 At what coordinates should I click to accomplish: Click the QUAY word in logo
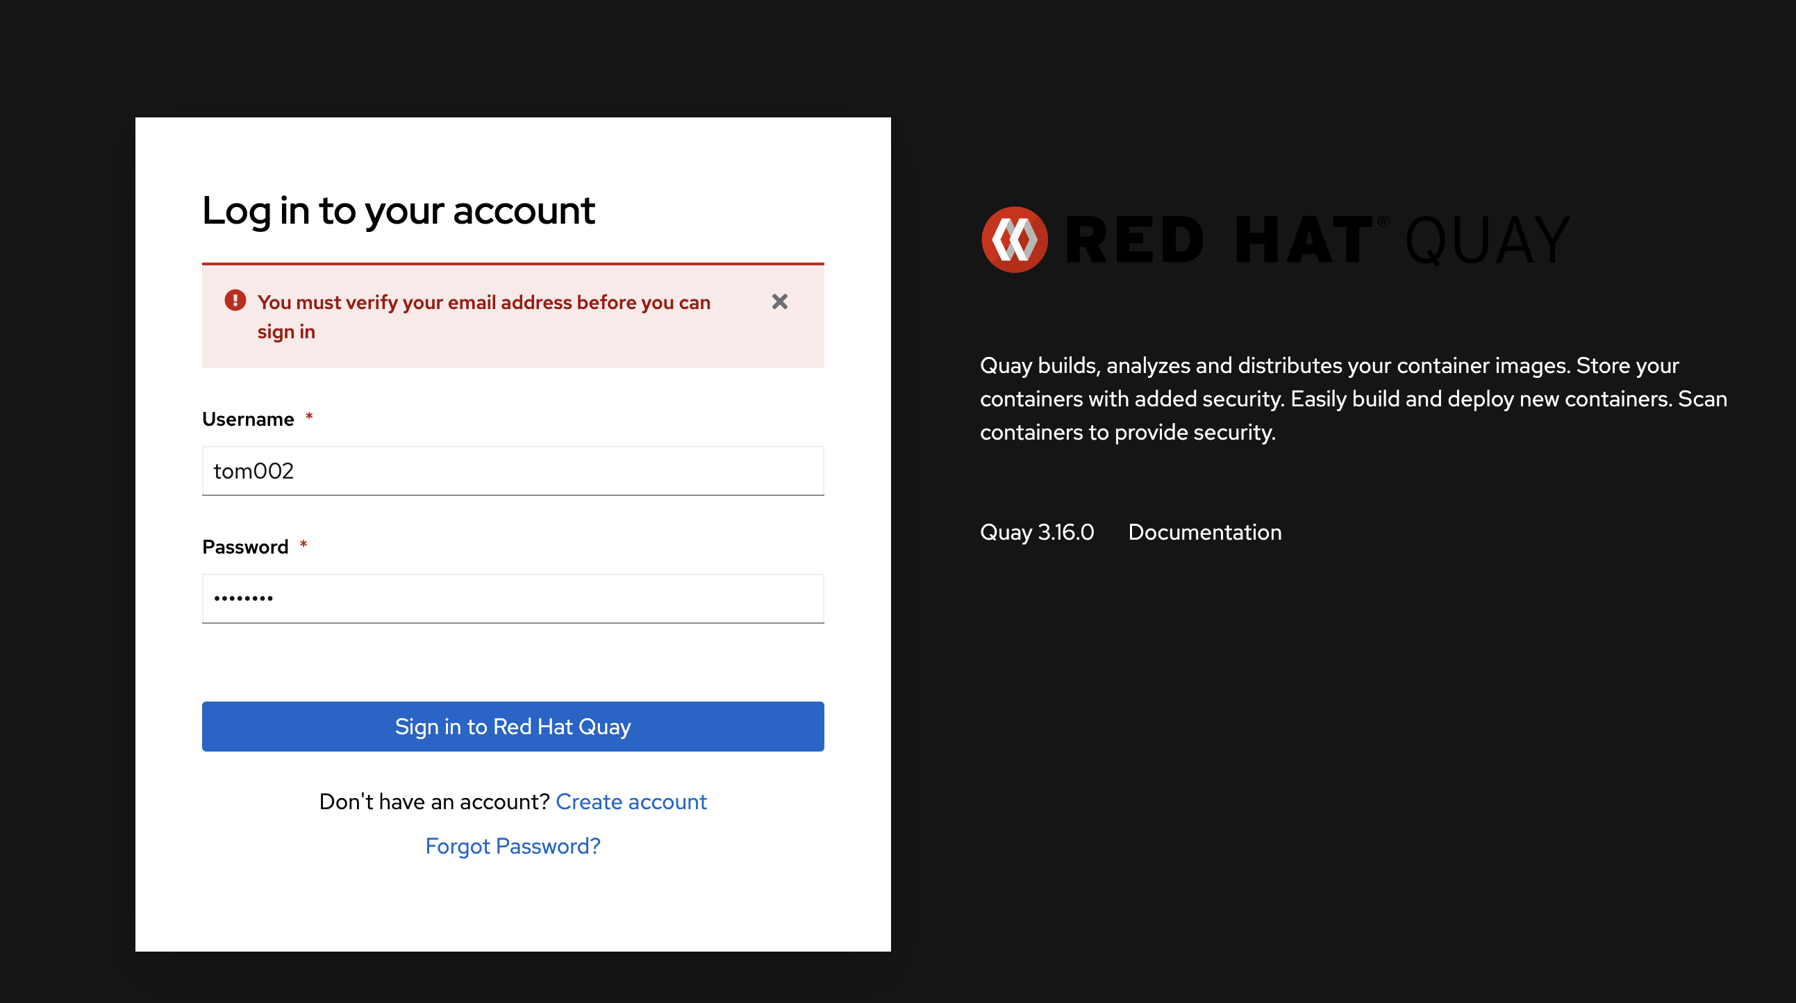point(1486,240)
